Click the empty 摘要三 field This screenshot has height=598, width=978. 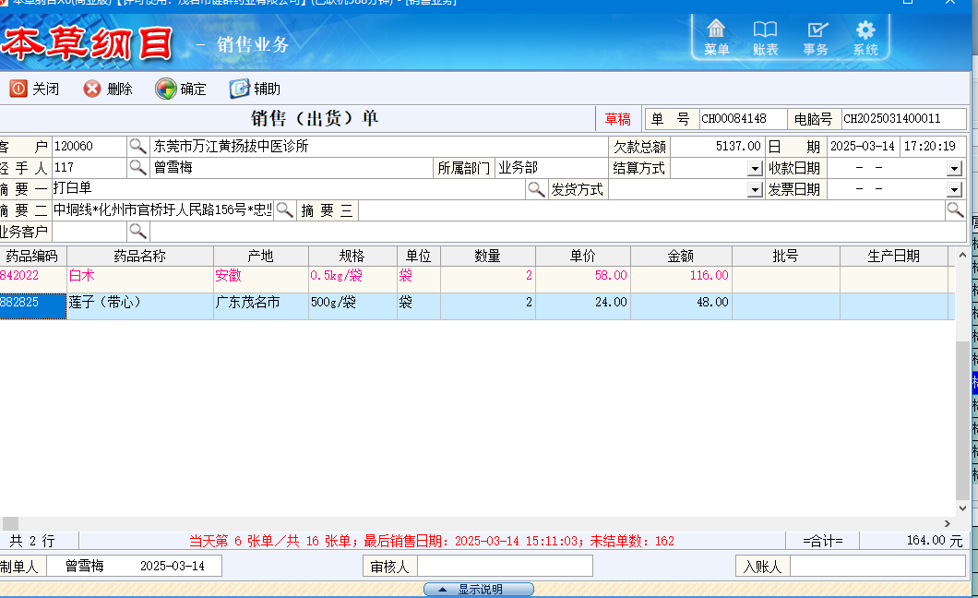pos(651,210)
